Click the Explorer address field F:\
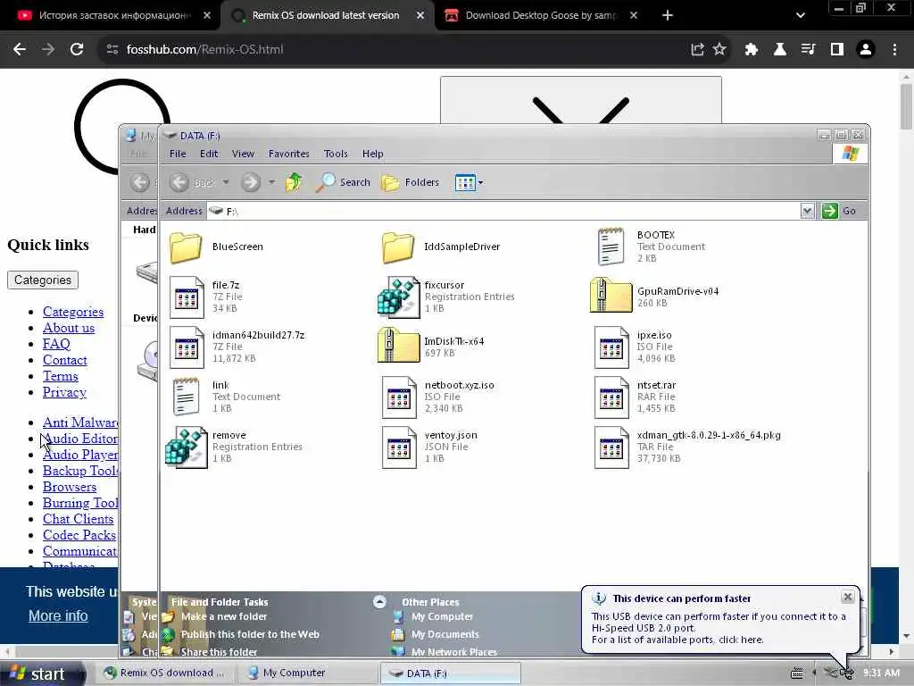914x686 pixels. [x=504, y=211]
